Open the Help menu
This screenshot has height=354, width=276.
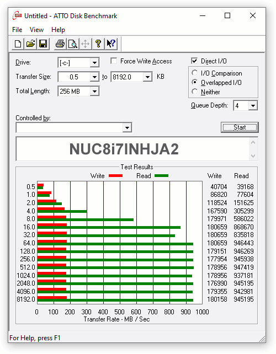[58, 30]
